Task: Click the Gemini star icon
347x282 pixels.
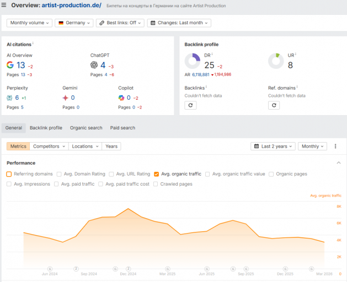Action: pyautogui.click(x=65, y=97)
